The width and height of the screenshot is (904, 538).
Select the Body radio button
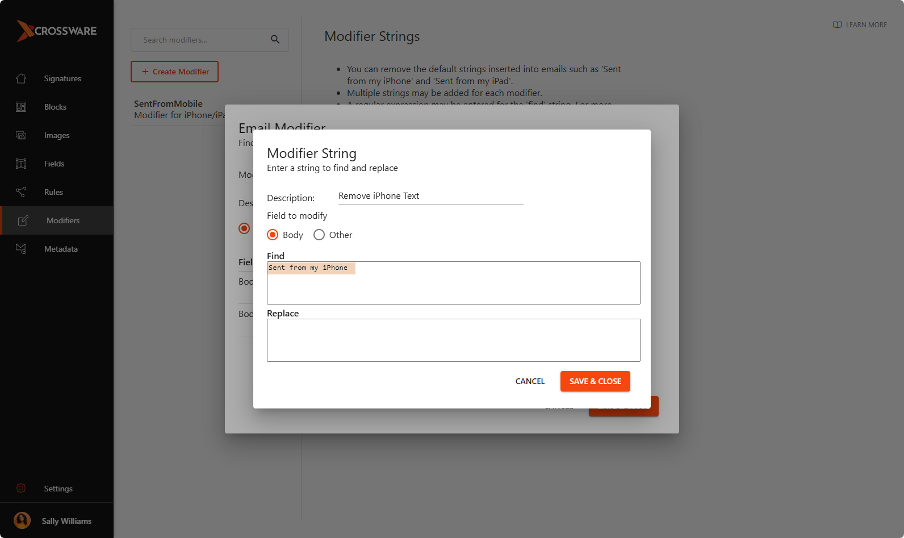click(273, 235)
